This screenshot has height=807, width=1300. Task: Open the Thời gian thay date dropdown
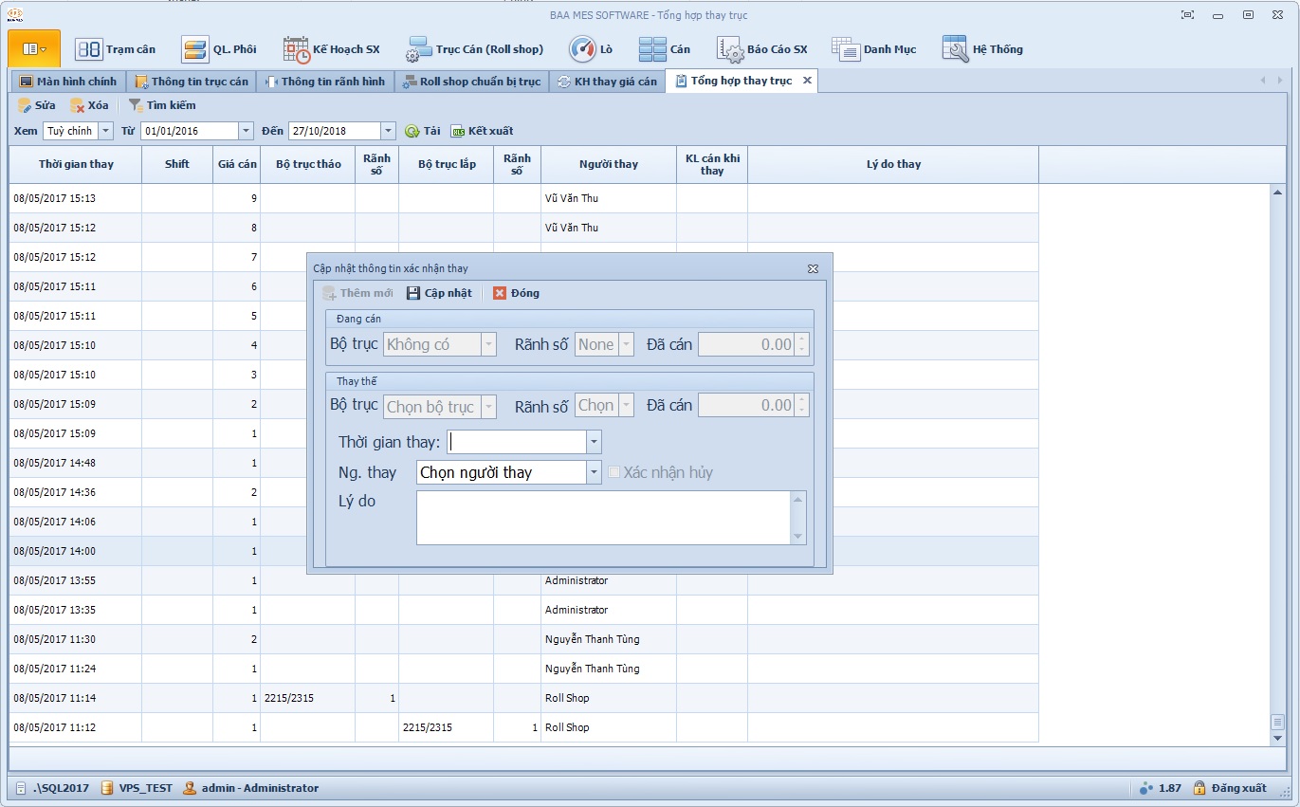[x=594, y=442]
